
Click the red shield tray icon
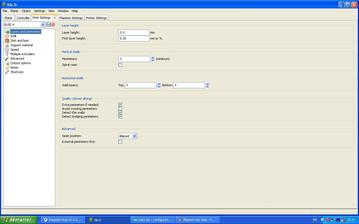click(328, 220)
